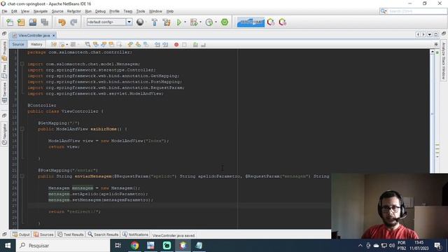The image size is (448, 252).
Task: Expand the Run Project dropdown arrow
Action: pyautogui.click(x=185, y=22)
